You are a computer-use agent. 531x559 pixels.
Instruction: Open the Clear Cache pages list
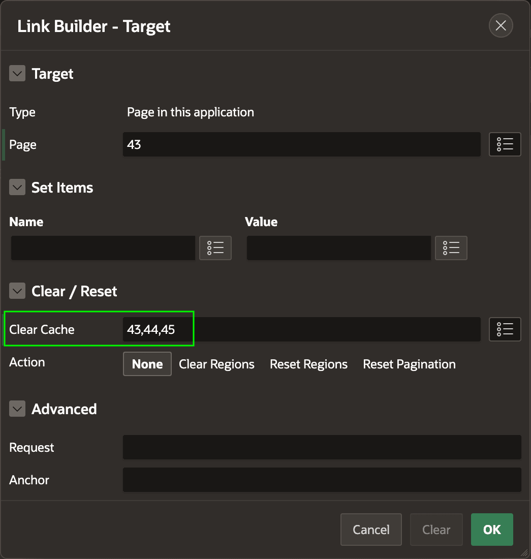point(505,329)
